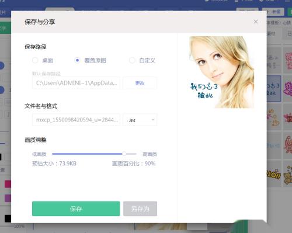
Task: Adjust the image quality slider handle
Action: (124, 154)
